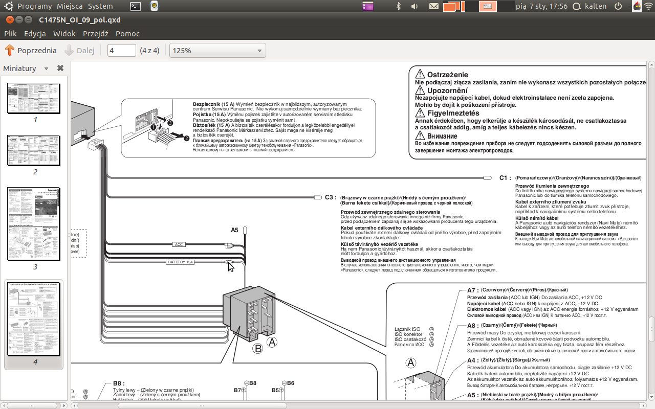Click the down arrow icon beside Dalej
The width and height of the screenshot is (655, 409).
(69, 51)
